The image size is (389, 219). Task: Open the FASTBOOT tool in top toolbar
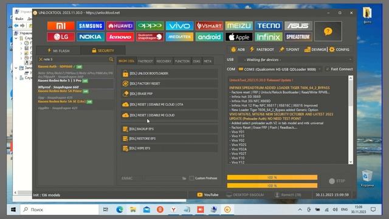coord(262,50)
